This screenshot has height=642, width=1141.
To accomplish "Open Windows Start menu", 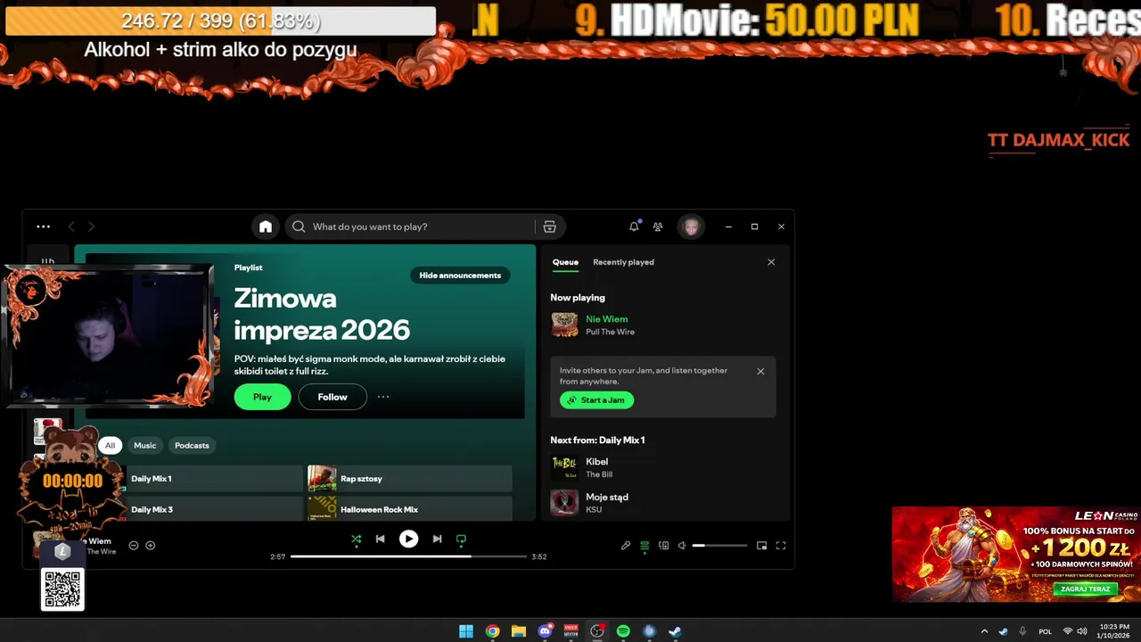I will click(466, 631).
